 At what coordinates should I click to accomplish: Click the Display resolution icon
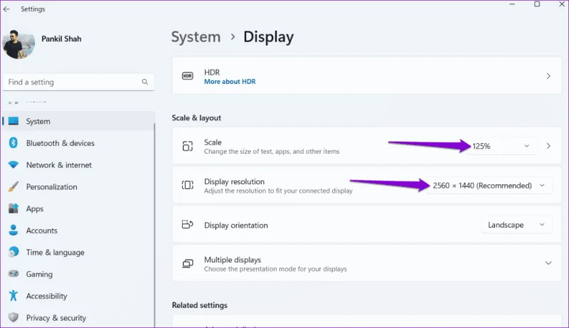(x=187, y=185)
